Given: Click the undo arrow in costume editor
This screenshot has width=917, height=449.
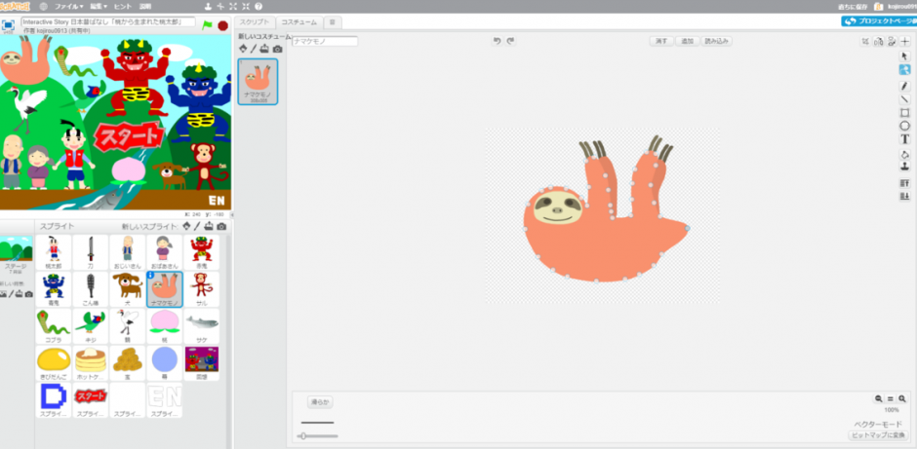Looking at the screenshot, I should tap(497, 41).
